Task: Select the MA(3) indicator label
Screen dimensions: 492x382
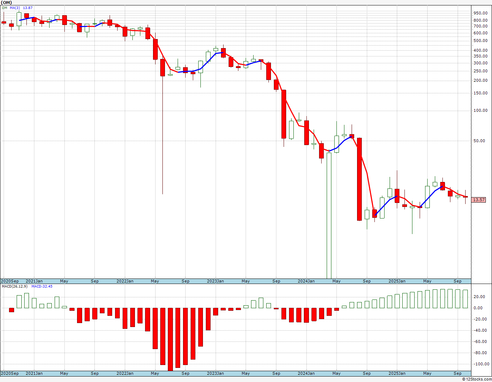Action: (15, 8)
